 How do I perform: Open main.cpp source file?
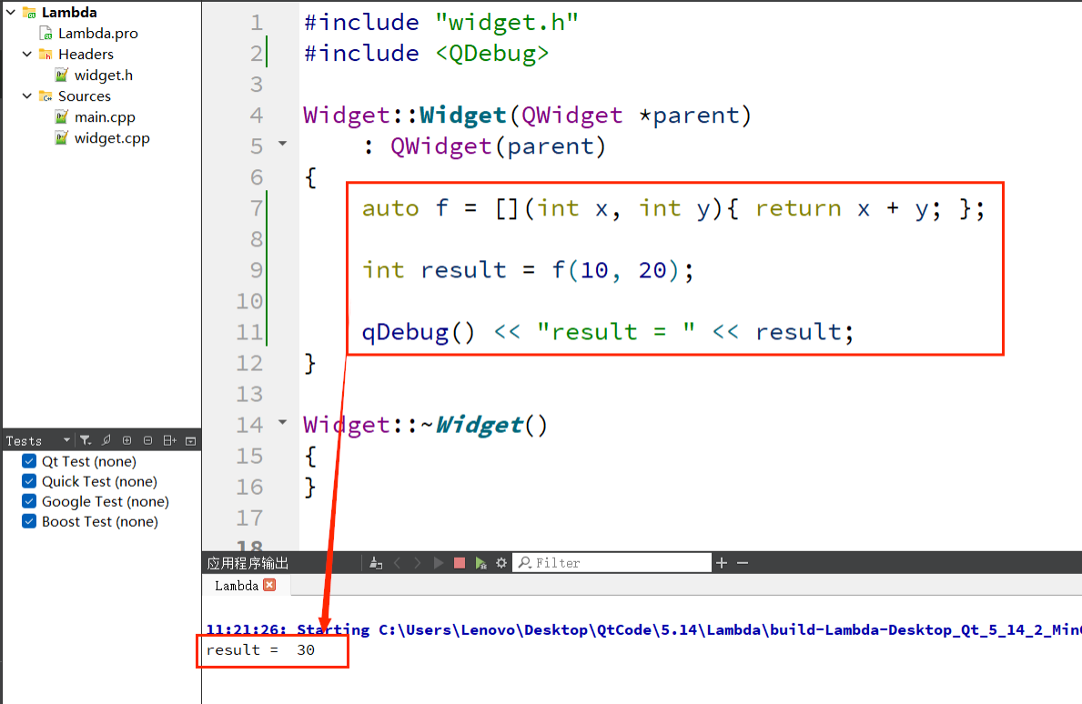(105, 117)
